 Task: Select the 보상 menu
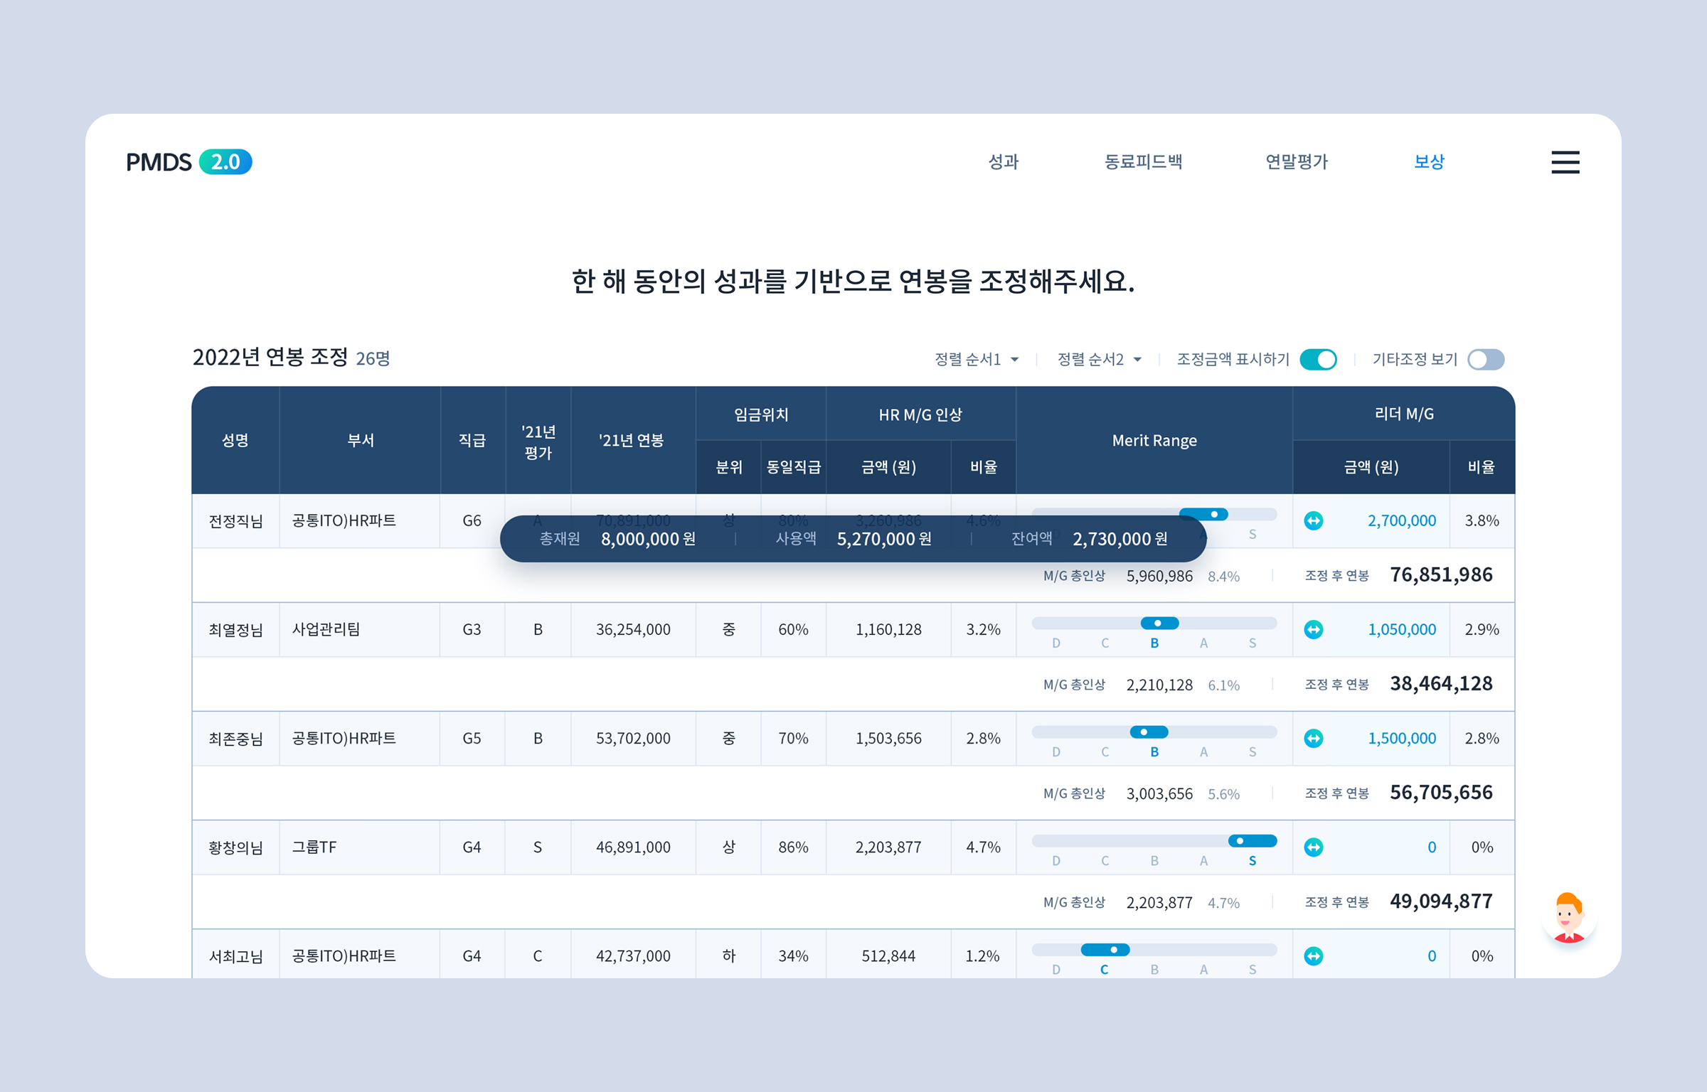click(x=1429, y=162)
